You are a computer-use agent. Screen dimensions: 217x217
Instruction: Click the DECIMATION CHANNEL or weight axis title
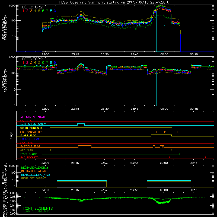pyautogui.click(x=4, y=176)
